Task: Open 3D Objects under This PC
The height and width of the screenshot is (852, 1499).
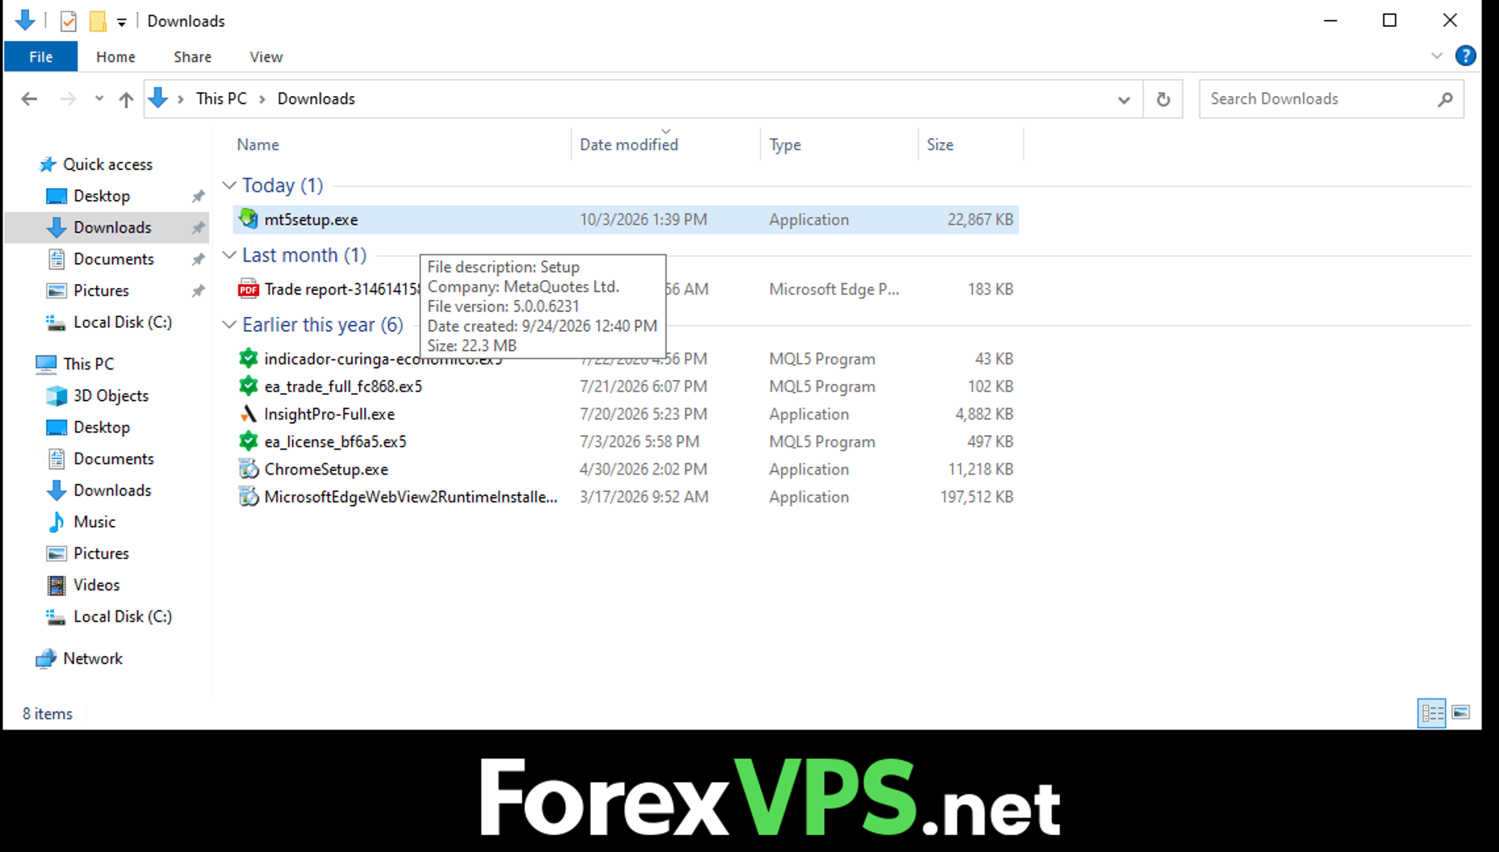Action: coord(110,396)
